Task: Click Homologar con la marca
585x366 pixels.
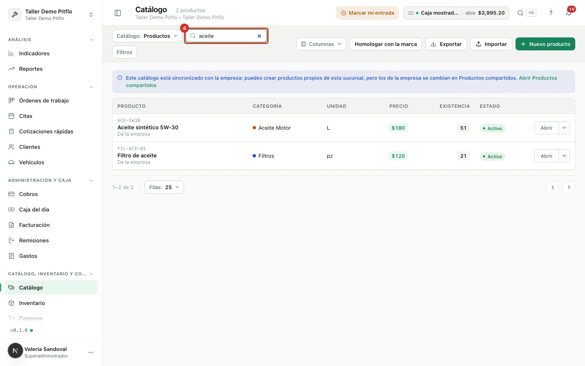Action: point(386,44)
